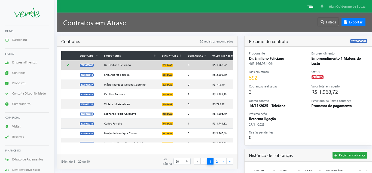
Task: Toggle the sidebar menu icon in header
Action: coord(310,6)
